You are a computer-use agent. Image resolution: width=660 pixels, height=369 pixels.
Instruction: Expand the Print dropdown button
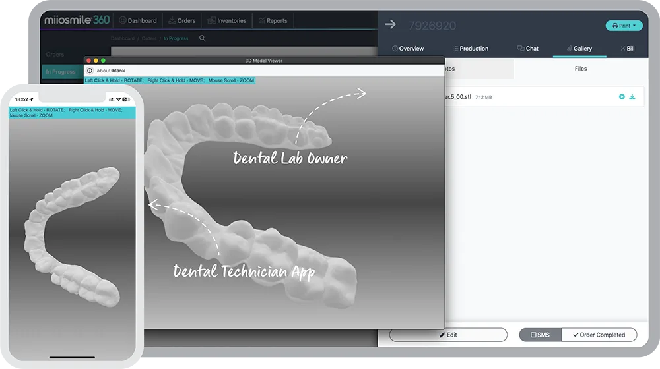[624, 26]
